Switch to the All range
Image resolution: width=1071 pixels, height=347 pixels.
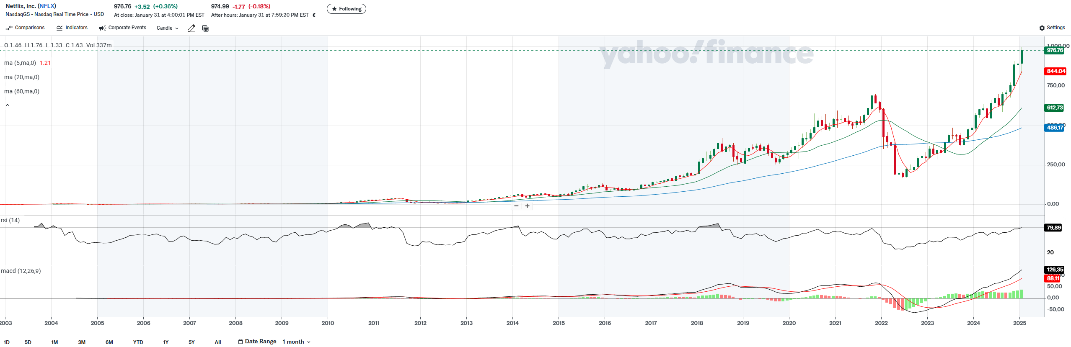218,342
